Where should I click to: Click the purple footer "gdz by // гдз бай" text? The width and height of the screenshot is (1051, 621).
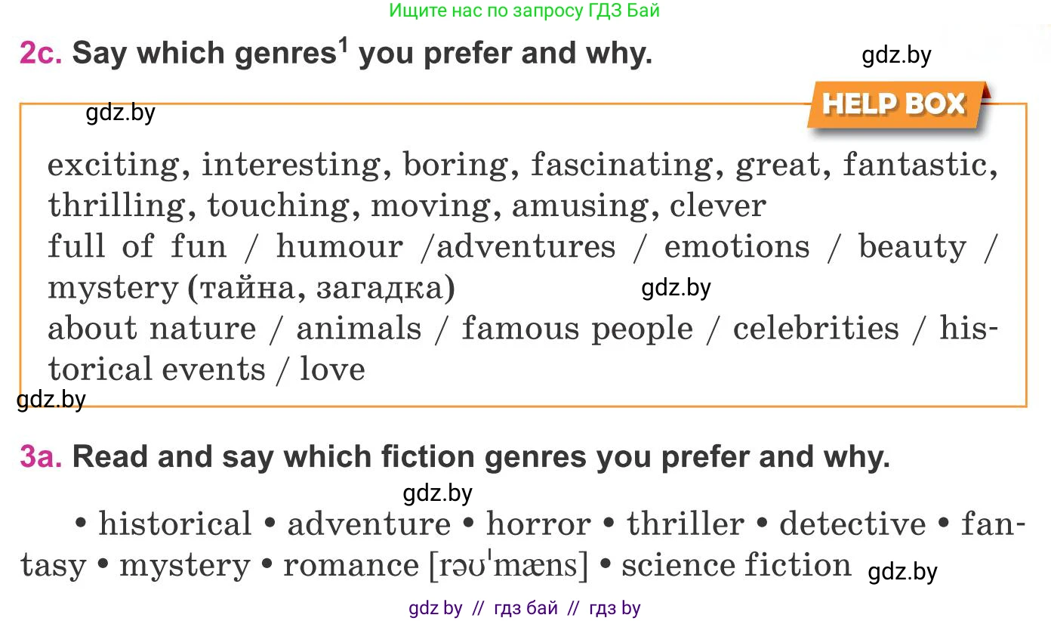click(525, 608)
